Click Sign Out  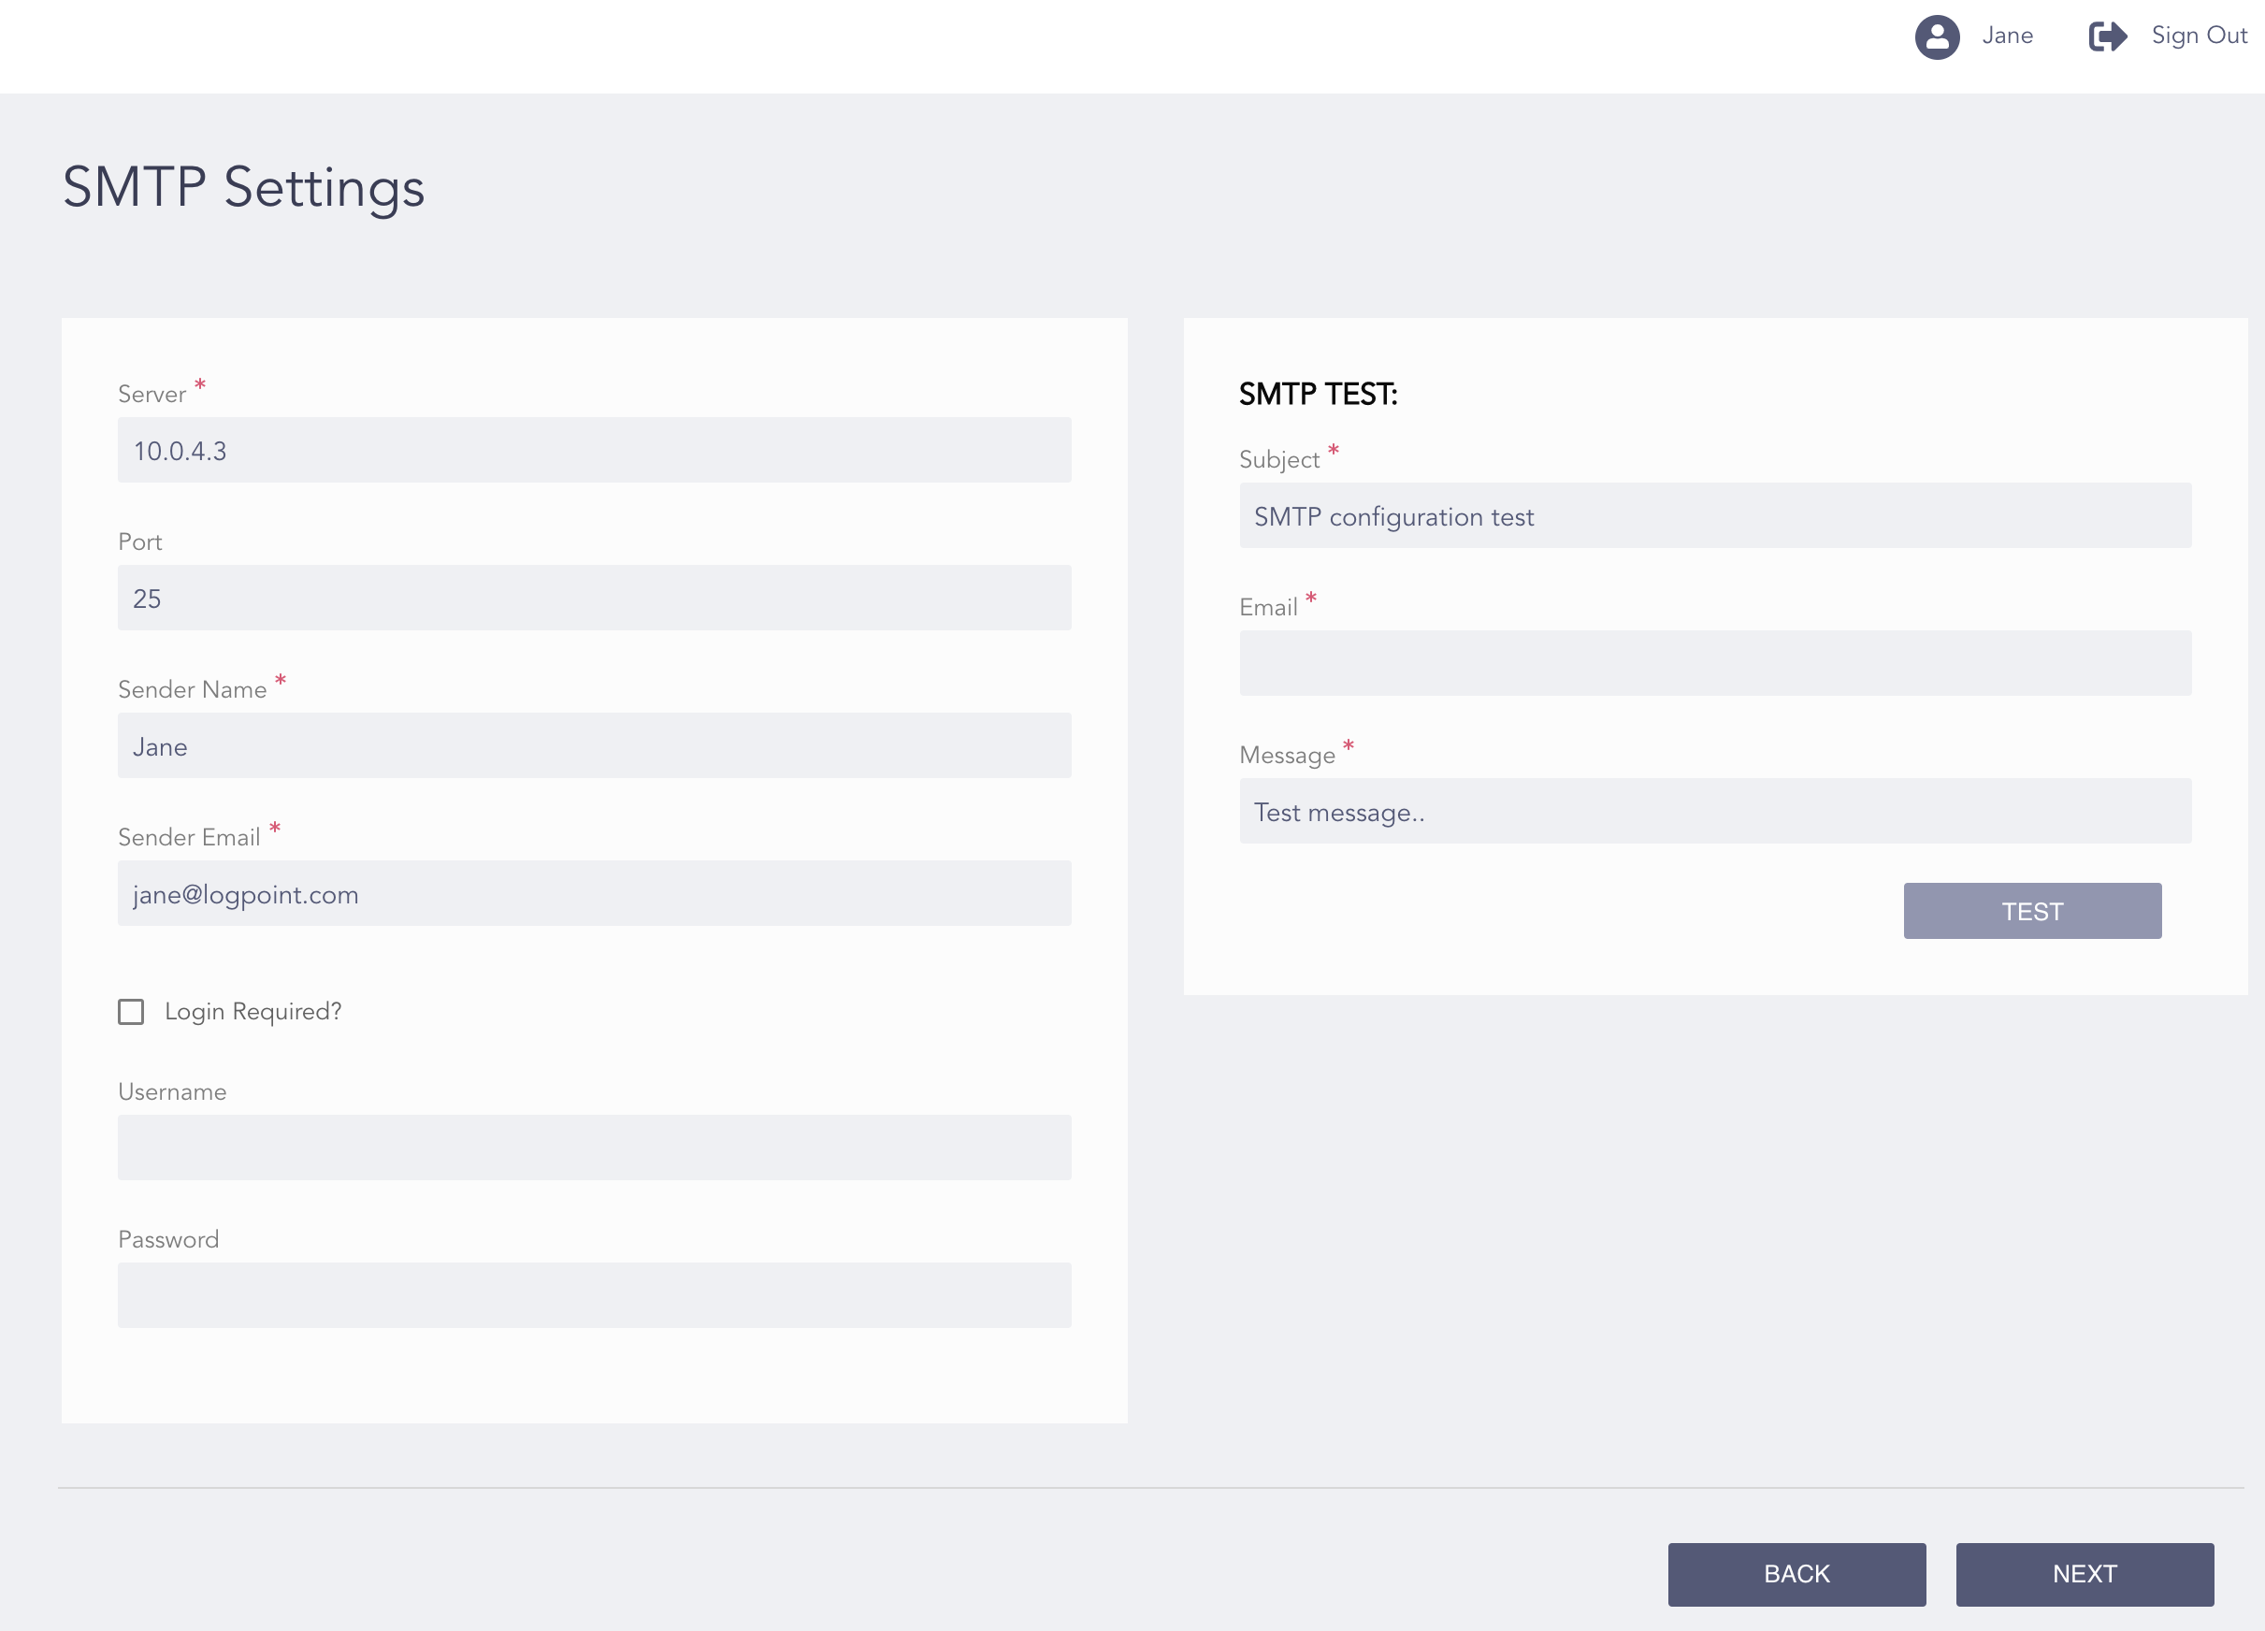(x=2198, y=36)
